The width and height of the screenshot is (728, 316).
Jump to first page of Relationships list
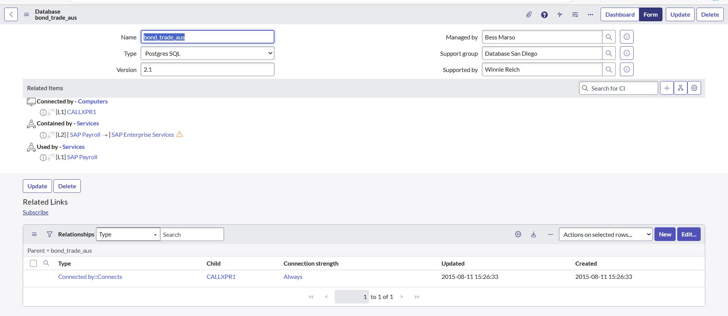tap(311, 297)
